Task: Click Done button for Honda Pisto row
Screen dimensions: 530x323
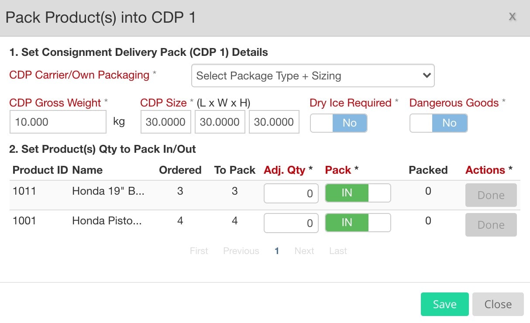Action: click(491, 225)
